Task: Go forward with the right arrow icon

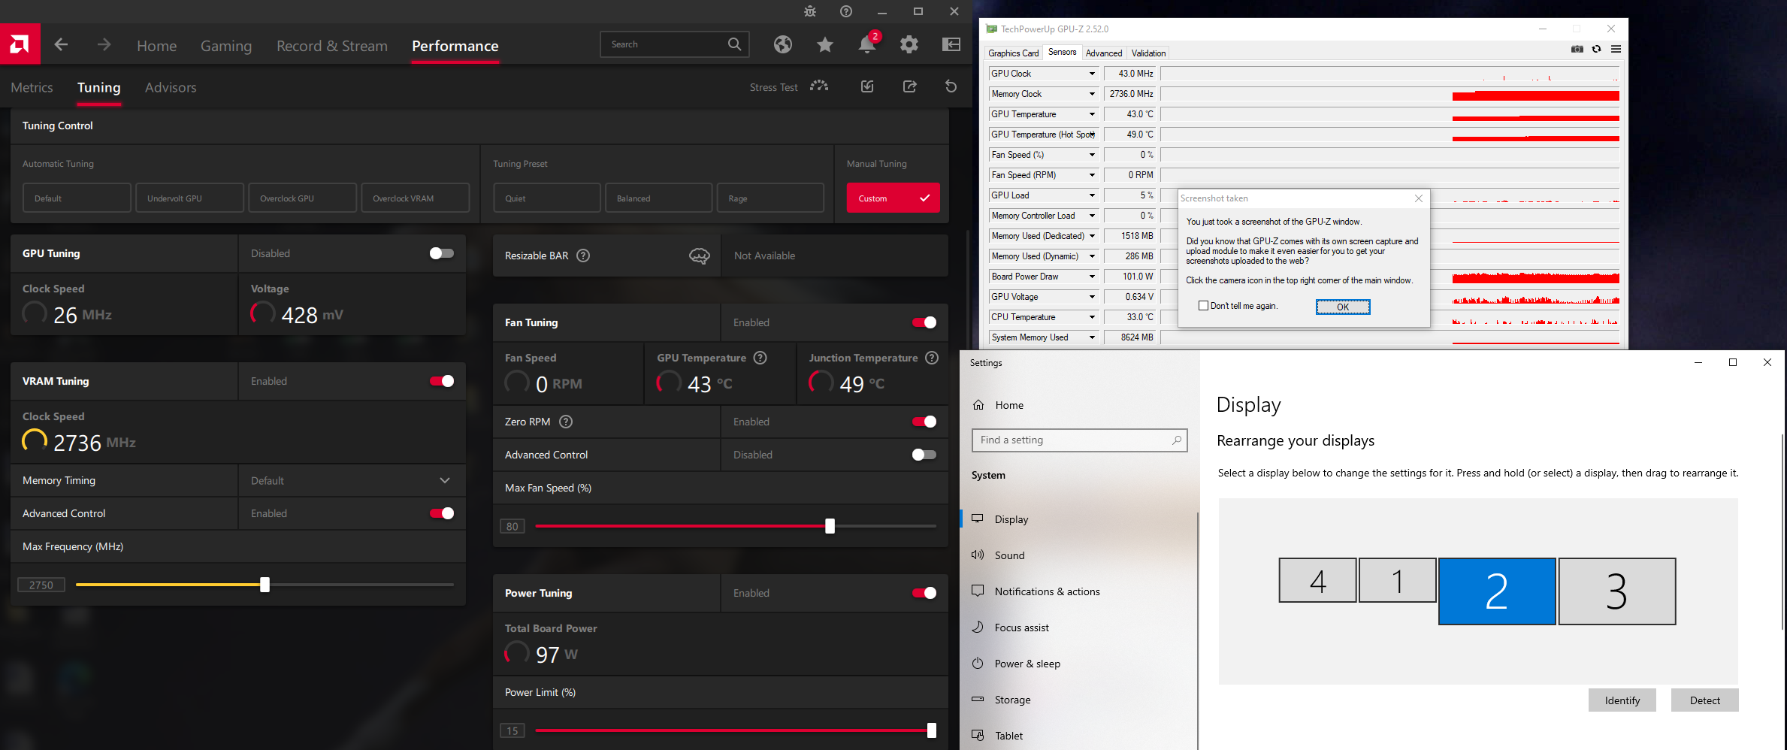Action: point(104,45)
